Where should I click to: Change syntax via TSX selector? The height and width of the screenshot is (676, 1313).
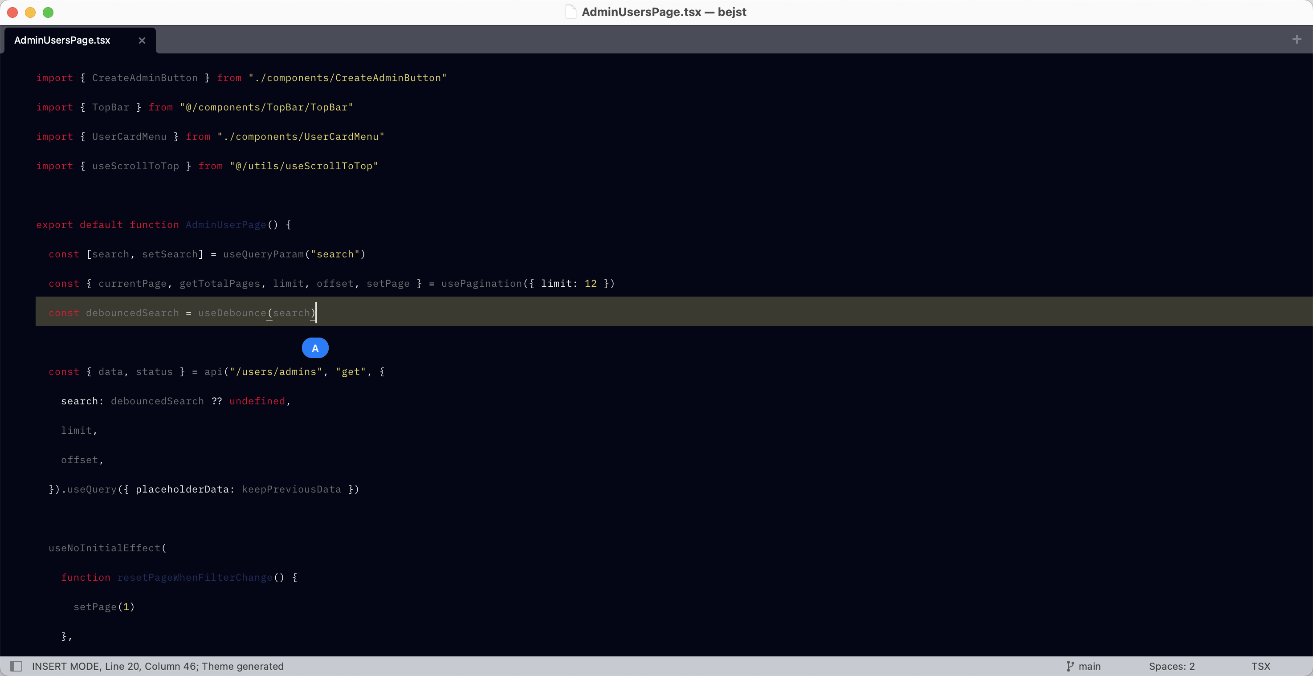(x=1260, y=666)
